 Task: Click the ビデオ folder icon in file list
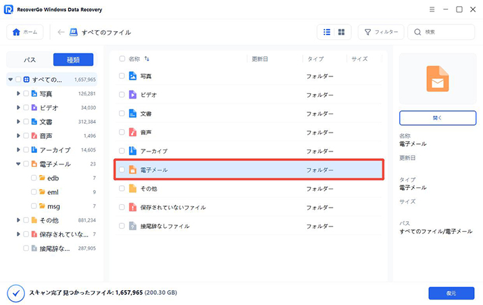coord(133,95)
